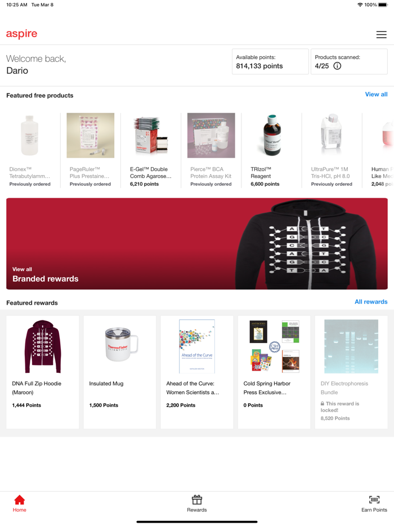Viewport: 394px width, 526px height.
Task: Select the Insulated Mug reward
Action: pos(120,372)
